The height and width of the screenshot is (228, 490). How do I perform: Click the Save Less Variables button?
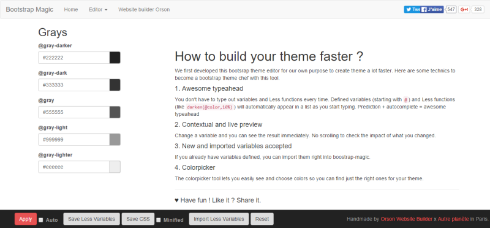[91, 219]
